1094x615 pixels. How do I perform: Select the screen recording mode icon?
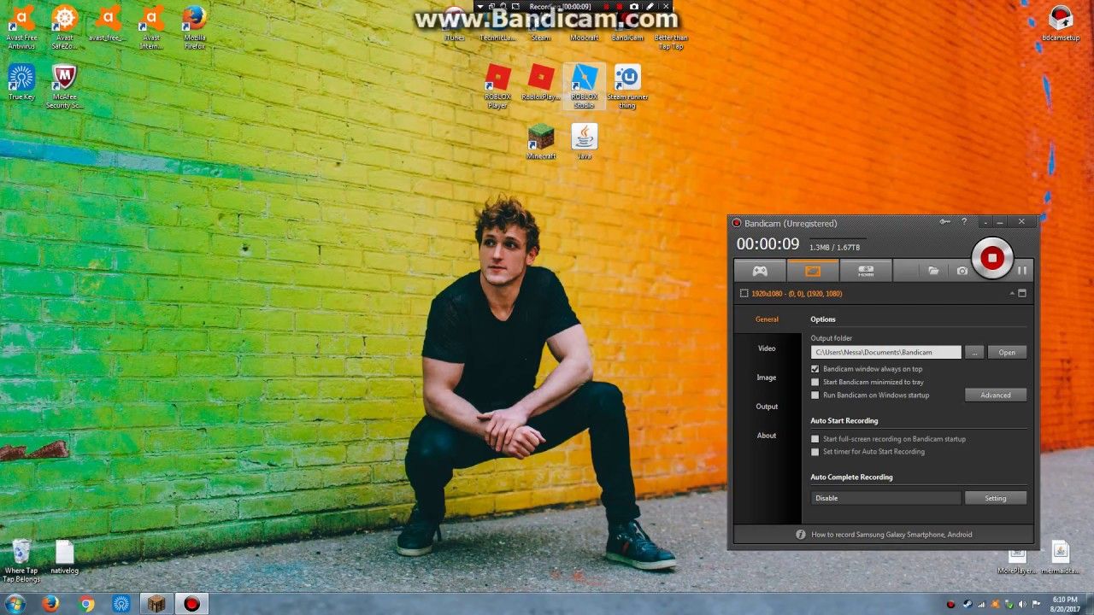(813, 271)
